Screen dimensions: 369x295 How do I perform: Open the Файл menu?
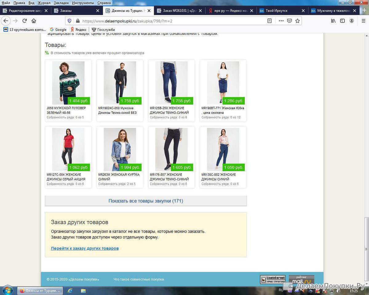tap(6, 3)
